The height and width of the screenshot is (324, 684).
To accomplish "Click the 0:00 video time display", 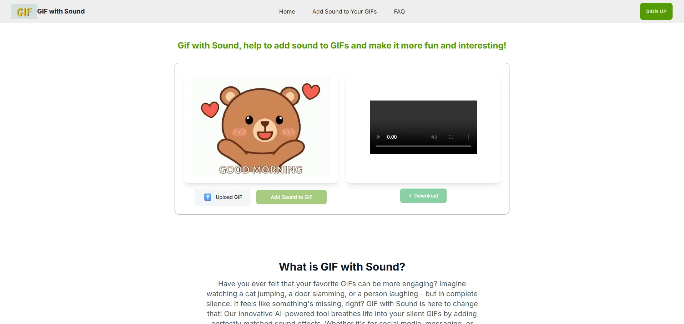I will coord(392,137).
